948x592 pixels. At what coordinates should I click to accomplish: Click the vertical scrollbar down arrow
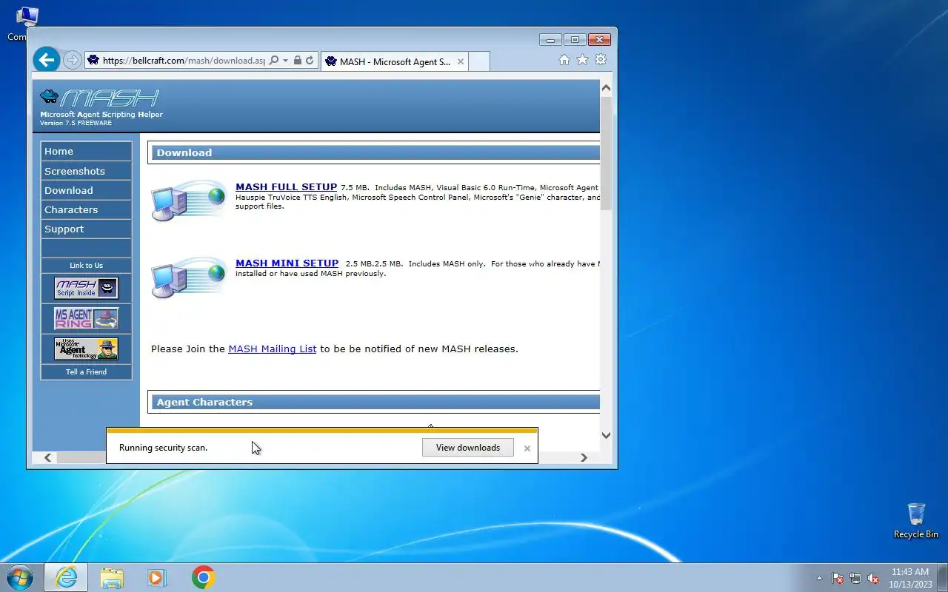pos(606,435)
